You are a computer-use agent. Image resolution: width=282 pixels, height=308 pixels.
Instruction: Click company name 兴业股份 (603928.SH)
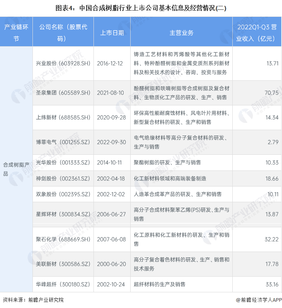63,63
